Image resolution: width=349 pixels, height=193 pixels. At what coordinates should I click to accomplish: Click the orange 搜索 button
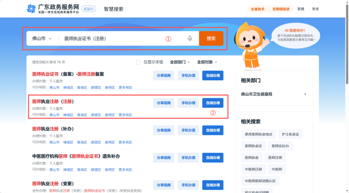click(x=211, y=38)
